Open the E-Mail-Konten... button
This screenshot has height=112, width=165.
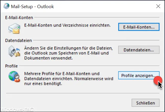point(139,27)
